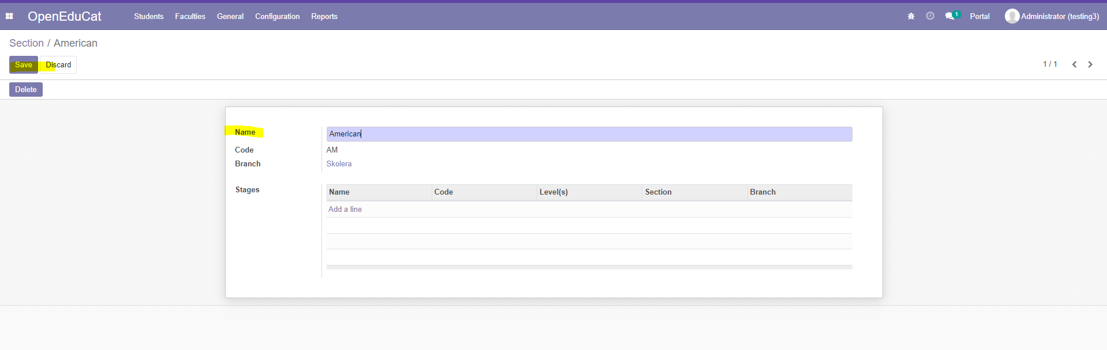Click the Code field label

tap(244, 150)
